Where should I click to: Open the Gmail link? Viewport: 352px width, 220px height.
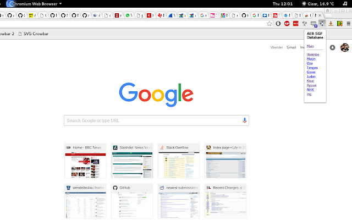[291, 47]
